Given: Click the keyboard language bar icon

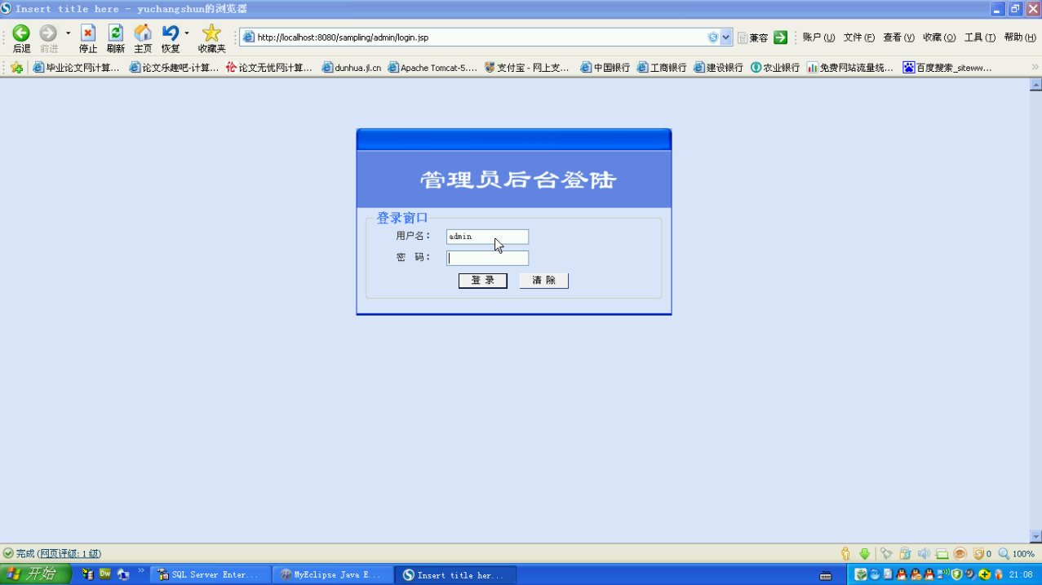Looking at the screenshot, I should [x=826, y=576].
